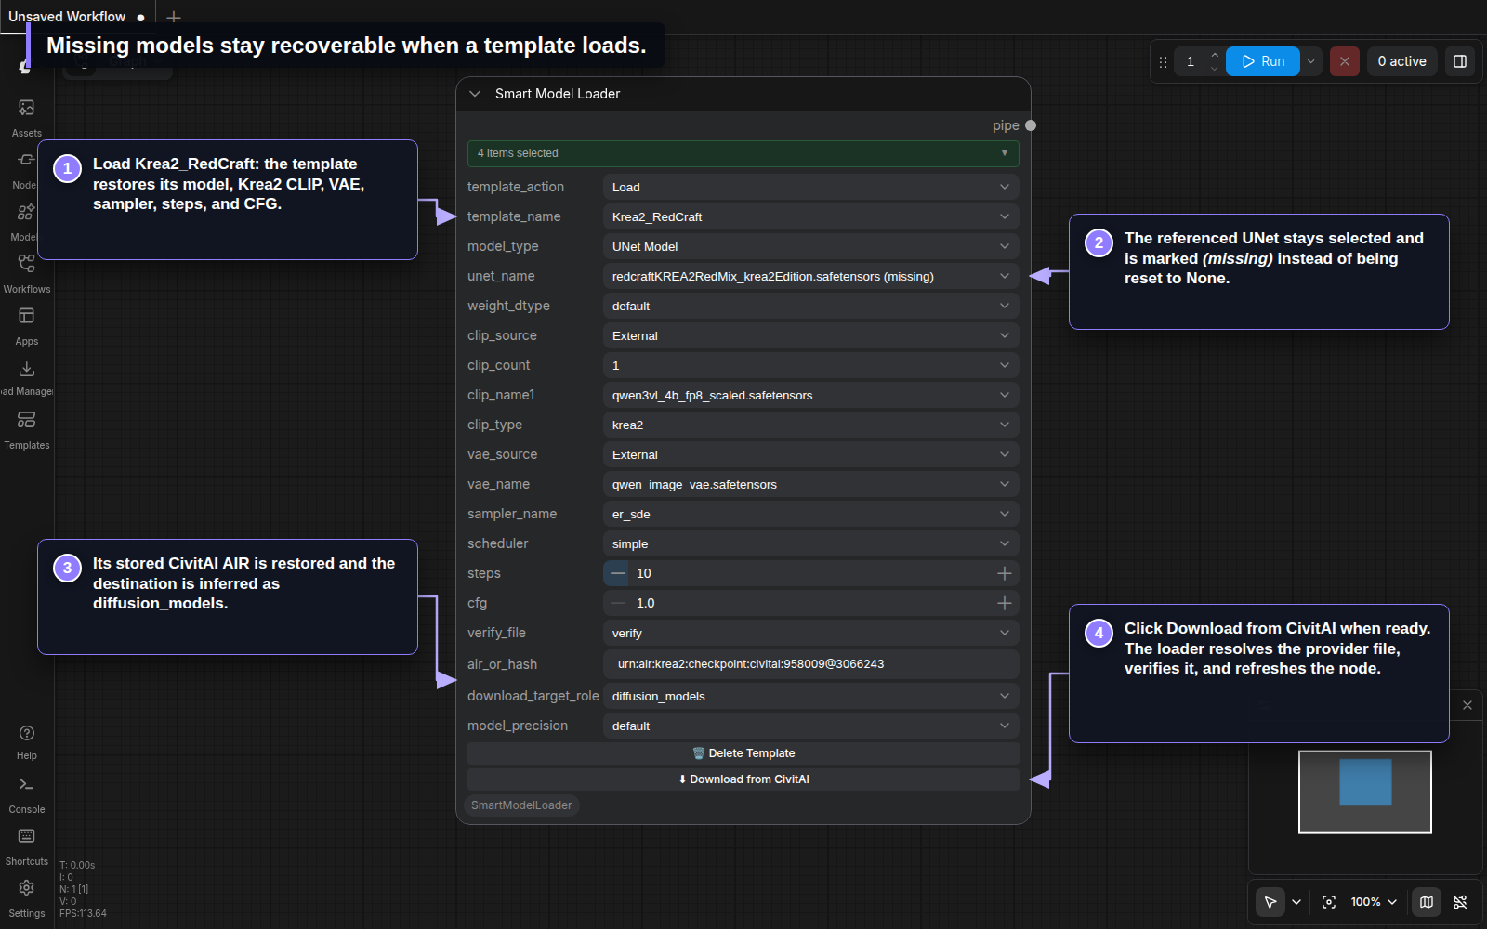
Task: Open the clip_count dropdown
Action: [x=811, y=365]
